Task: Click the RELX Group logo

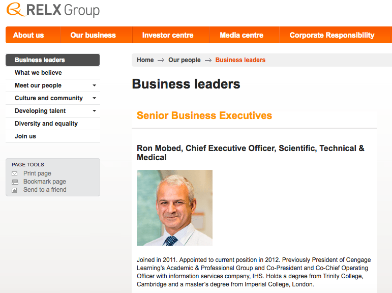Action: 53,10
